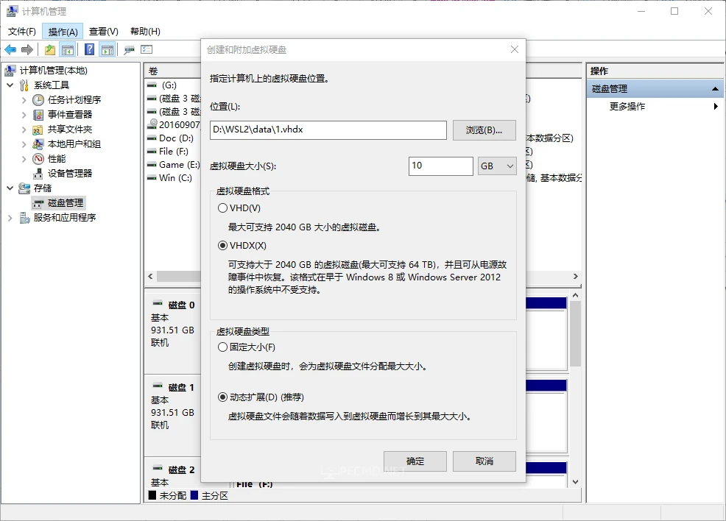Open the 操作(A) menu
Viewport: 726px width, 521px height.
pyautogui.click(x=63, y=32)
